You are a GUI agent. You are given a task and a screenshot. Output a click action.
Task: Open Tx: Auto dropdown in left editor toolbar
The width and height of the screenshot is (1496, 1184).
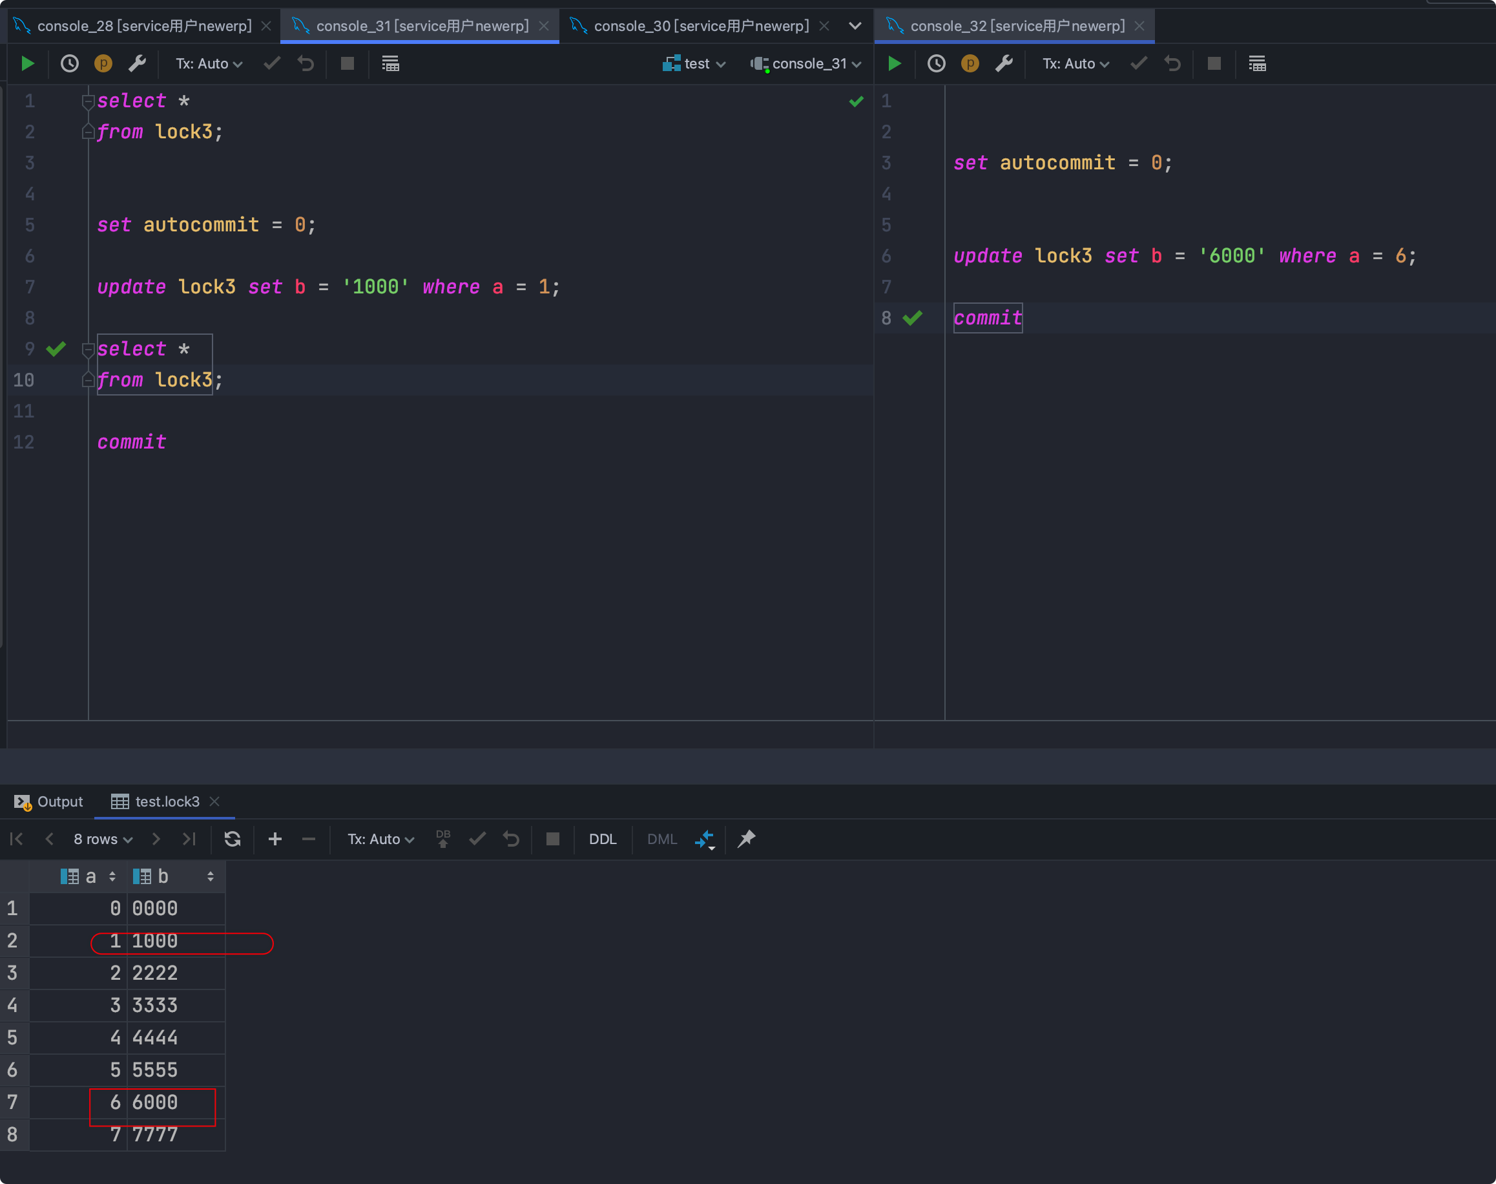click(209, 64)
